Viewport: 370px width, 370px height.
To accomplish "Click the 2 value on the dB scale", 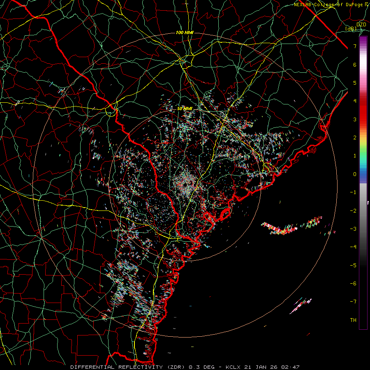I will [x=355, y=138].
